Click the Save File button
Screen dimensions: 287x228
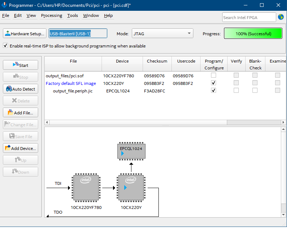coord(21,136)
